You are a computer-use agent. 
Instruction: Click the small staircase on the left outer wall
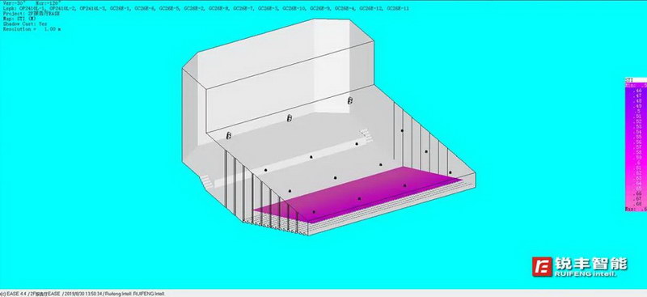pos(206,181)
